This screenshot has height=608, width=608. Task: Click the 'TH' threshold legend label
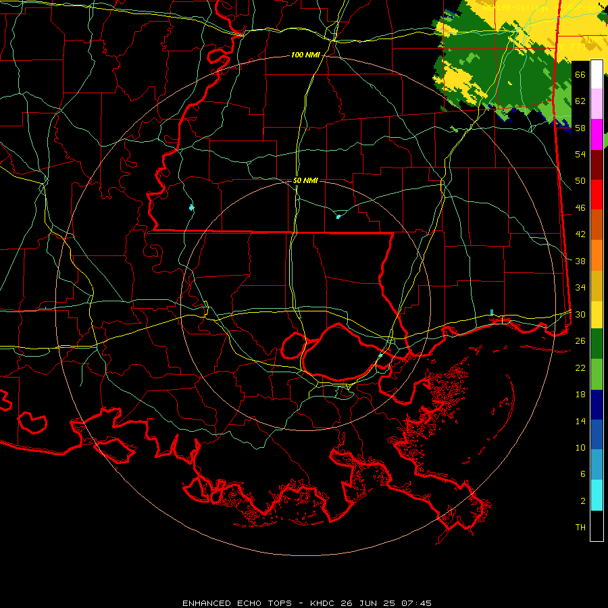click(x=580, y=528)
